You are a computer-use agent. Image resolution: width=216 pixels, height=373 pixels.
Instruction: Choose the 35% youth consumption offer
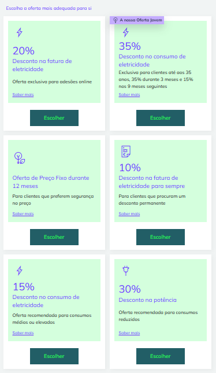pyautogui.click(x=161, y=118)
